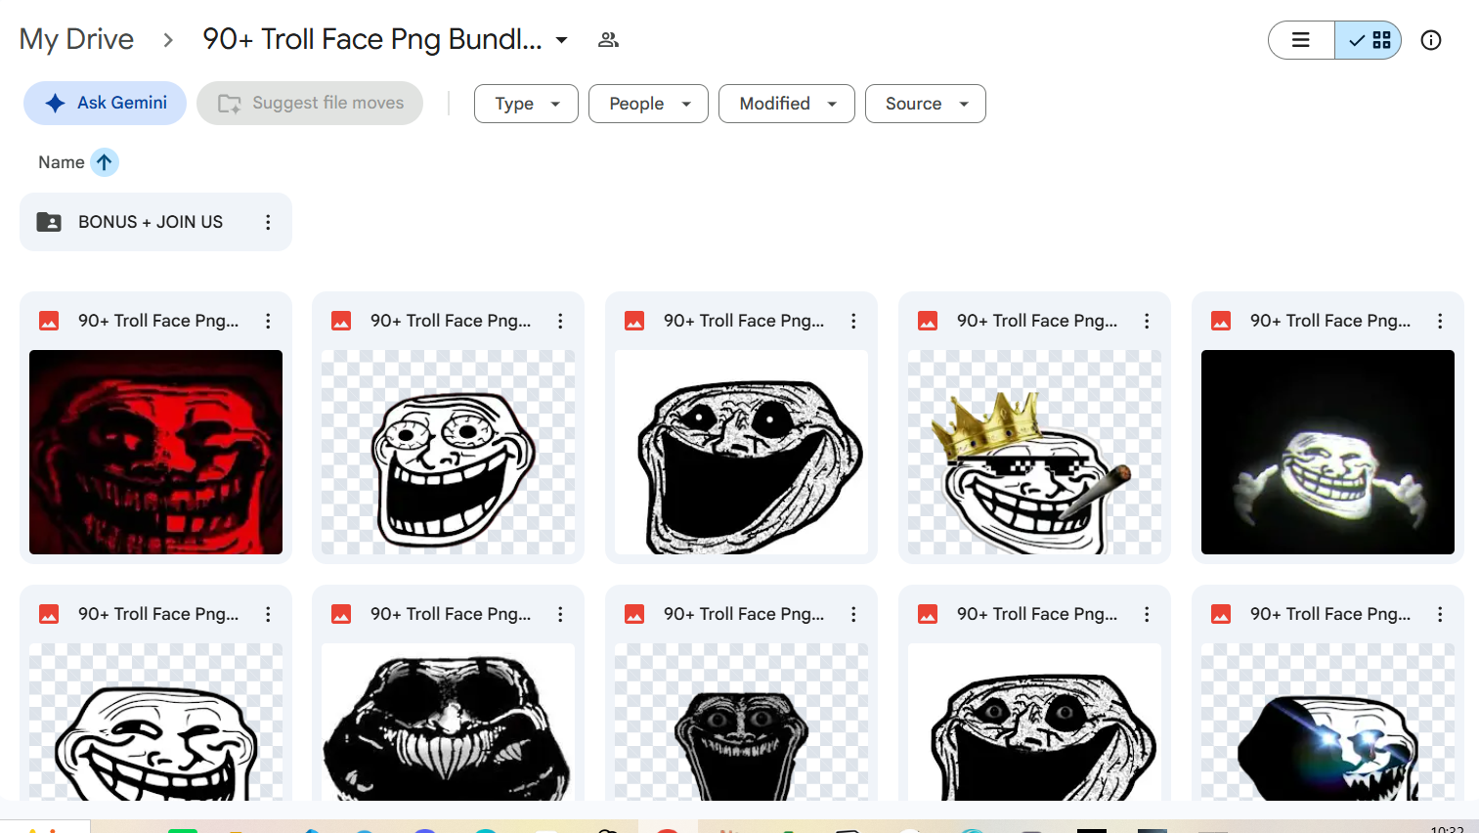Open more actions for the crowned troll file
The image size is (1479, 833).
pos(1147,321)
